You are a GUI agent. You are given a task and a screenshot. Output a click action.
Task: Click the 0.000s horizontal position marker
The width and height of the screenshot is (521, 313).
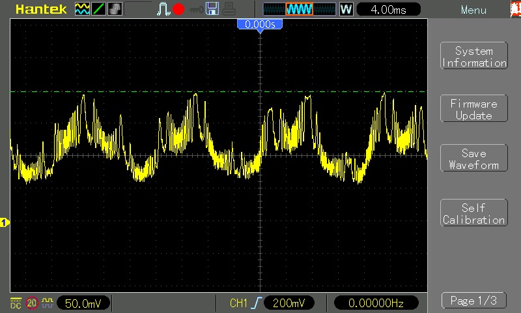260,25
